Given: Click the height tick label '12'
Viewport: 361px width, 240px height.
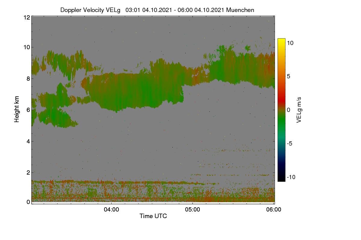Looking at the screenshot, I should click(x=26, y=17).
